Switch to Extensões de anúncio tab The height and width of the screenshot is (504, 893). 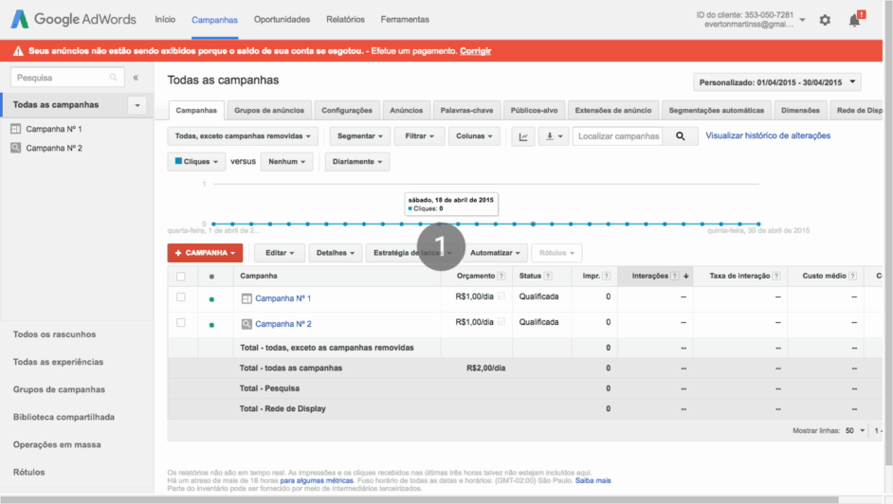[612, 110]
